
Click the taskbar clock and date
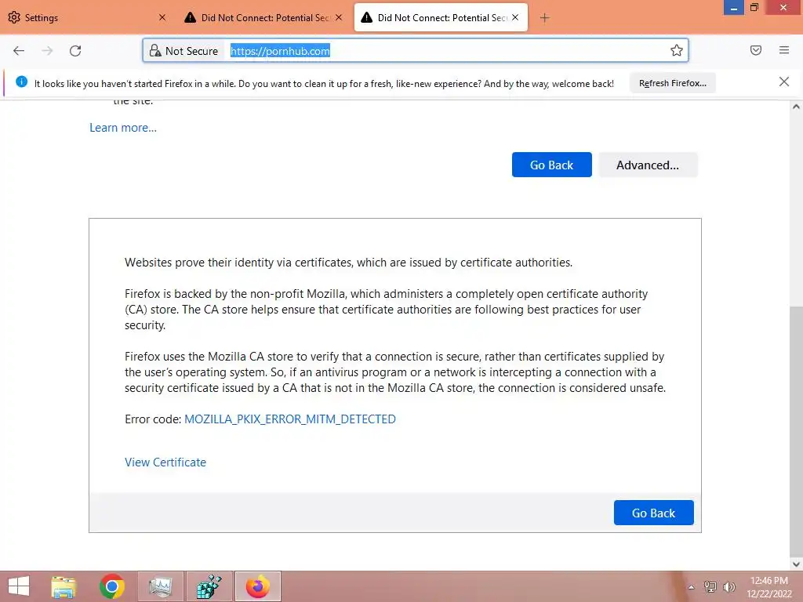[769, 586]
